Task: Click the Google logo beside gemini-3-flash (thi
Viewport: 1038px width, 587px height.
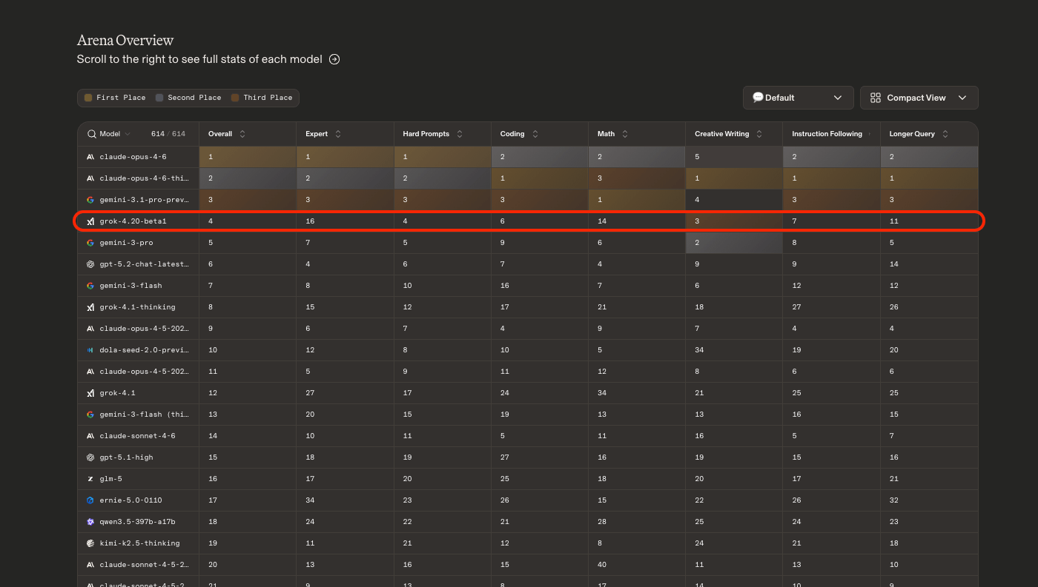Action: coord(90,415)
